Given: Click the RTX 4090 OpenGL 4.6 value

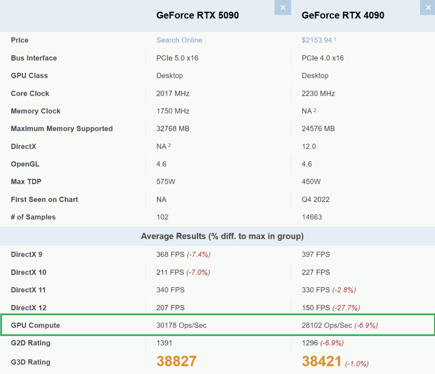Looking at the screenshot, I should pyautogui.click(x=306, y=164).
